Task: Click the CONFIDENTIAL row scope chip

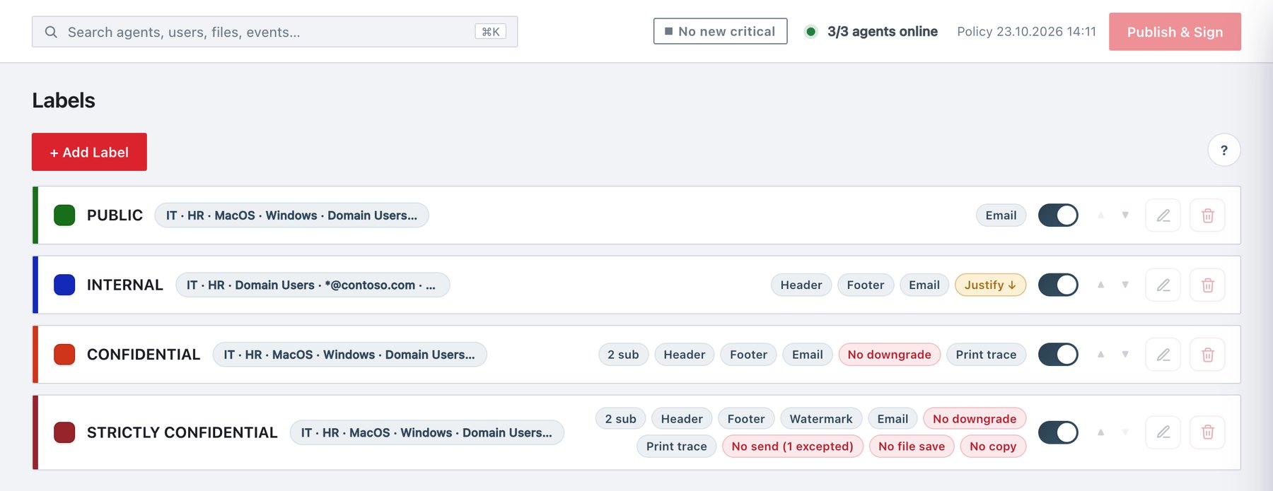Action: (x=349, y=355)
